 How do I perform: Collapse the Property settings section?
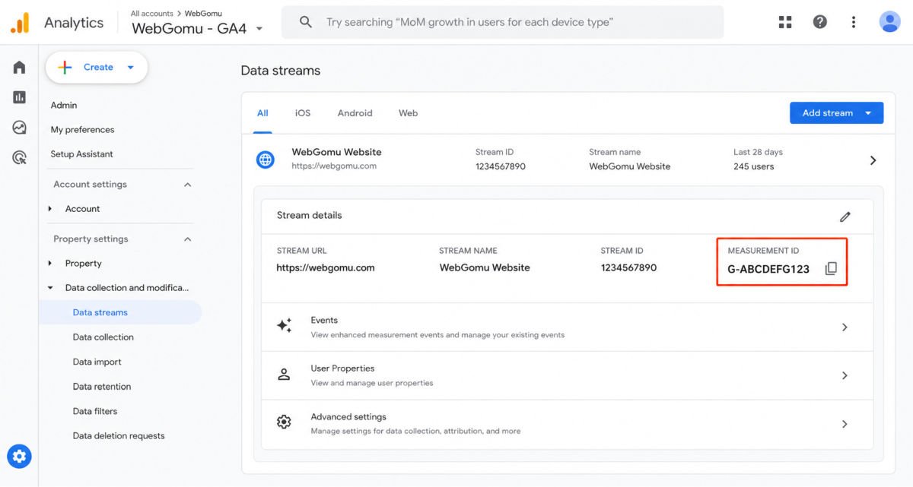click(187, 239)
